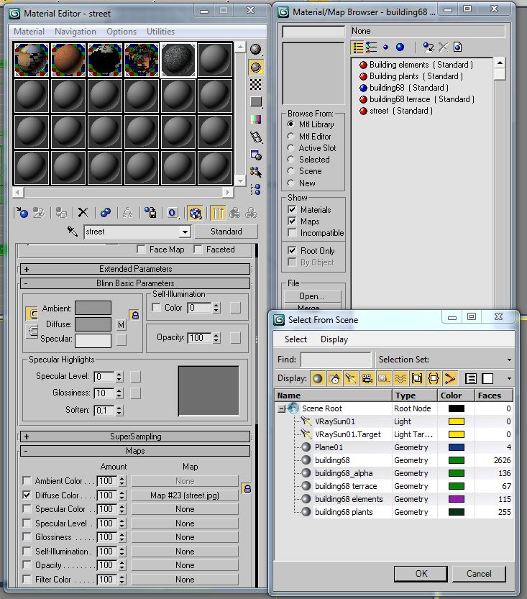
Task: Open the Selection Set dropdown
Action: coord(509,360)
